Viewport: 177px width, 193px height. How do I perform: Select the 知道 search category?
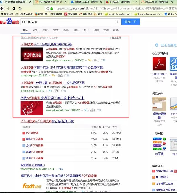coord(56,30)
